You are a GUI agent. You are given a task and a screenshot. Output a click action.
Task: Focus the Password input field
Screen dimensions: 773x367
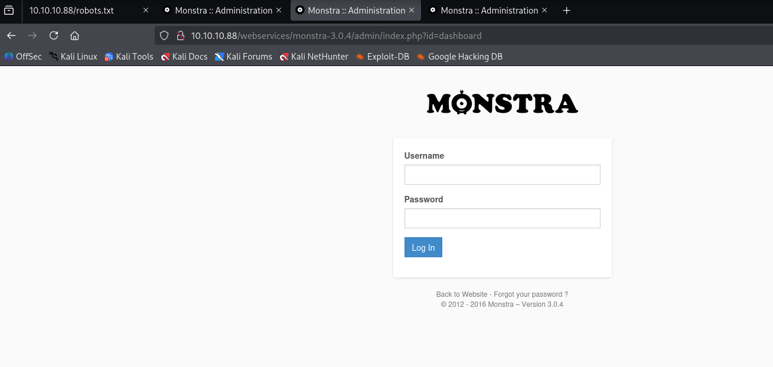[502, 218]
